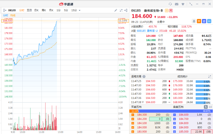The image size is (213, 134).
Task: Click the 最高 value 184.800
Action: point(151,36)
